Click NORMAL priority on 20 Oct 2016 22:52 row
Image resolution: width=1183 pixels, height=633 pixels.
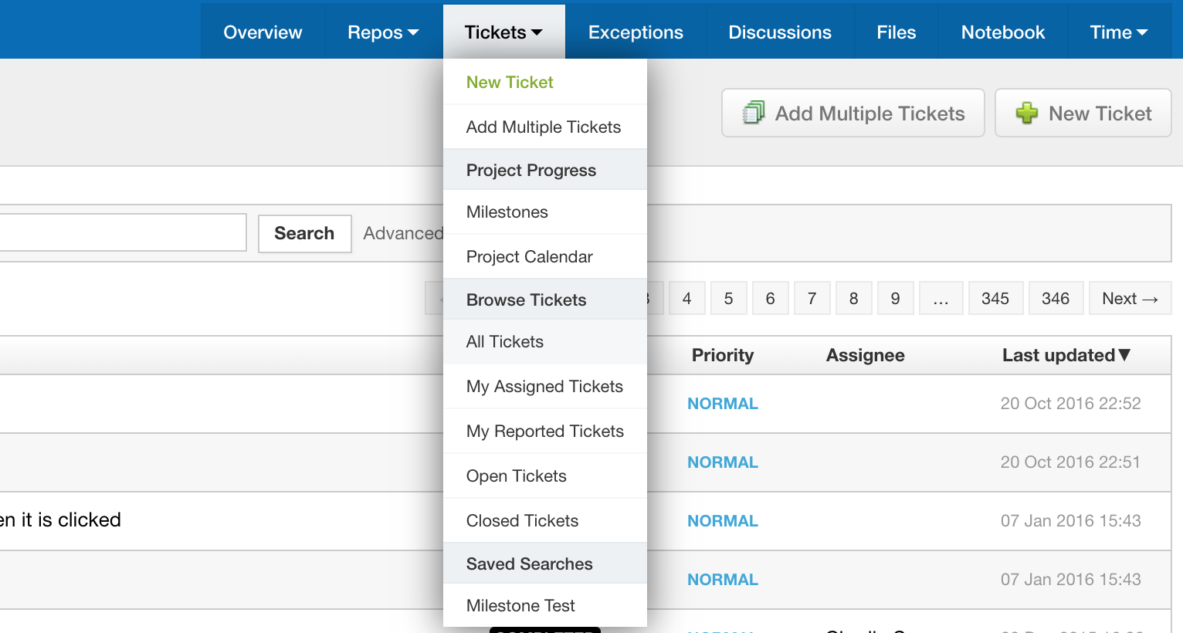pyautogui.click(x=723, y=404)
